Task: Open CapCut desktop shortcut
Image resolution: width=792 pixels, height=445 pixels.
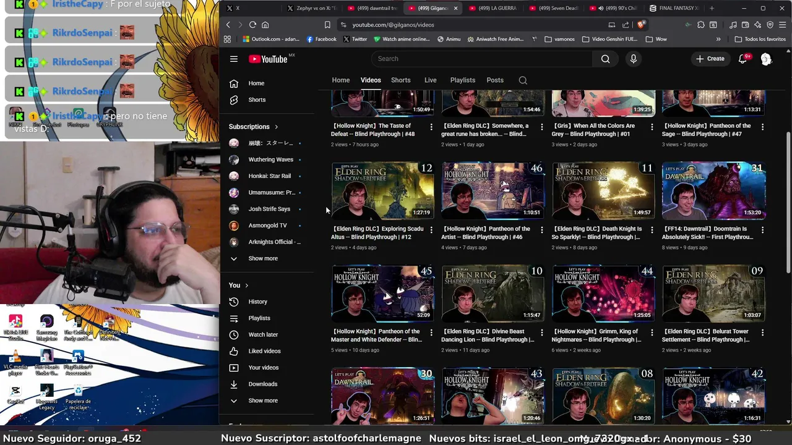Action: (x=15, y=394)
